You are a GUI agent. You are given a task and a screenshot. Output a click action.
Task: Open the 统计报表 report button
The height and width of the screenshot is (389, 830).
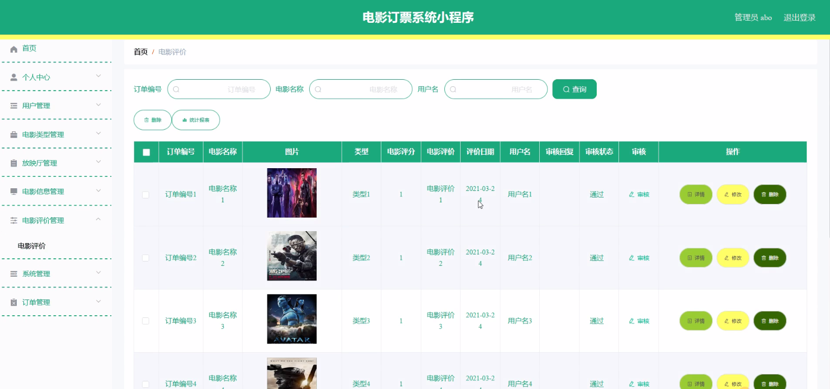(x=196, y=120)
